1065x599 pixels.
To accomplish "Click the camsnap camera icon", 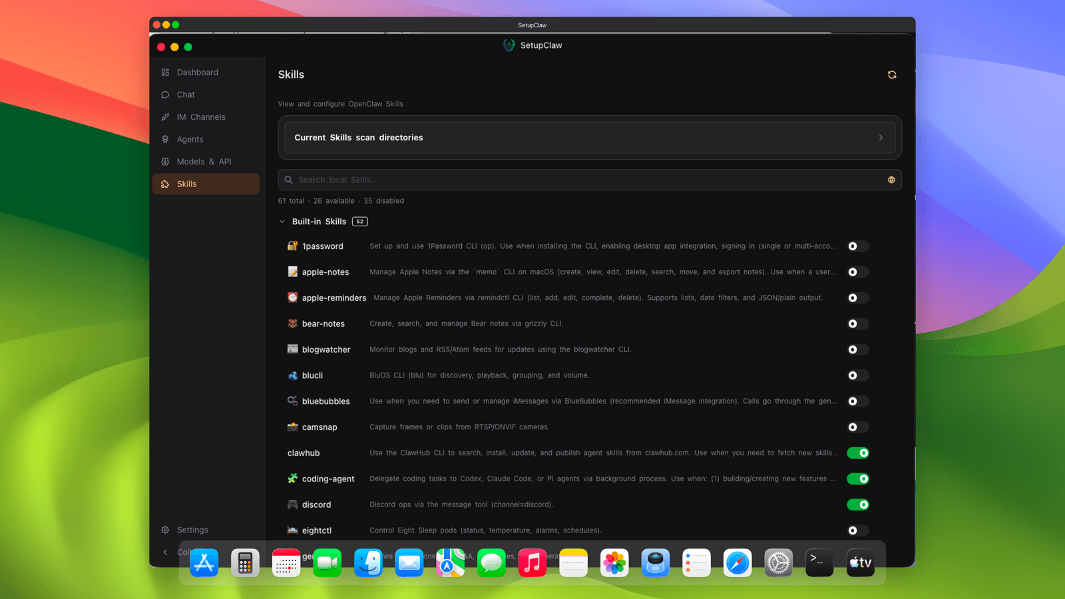I will [x=292, y=427].
